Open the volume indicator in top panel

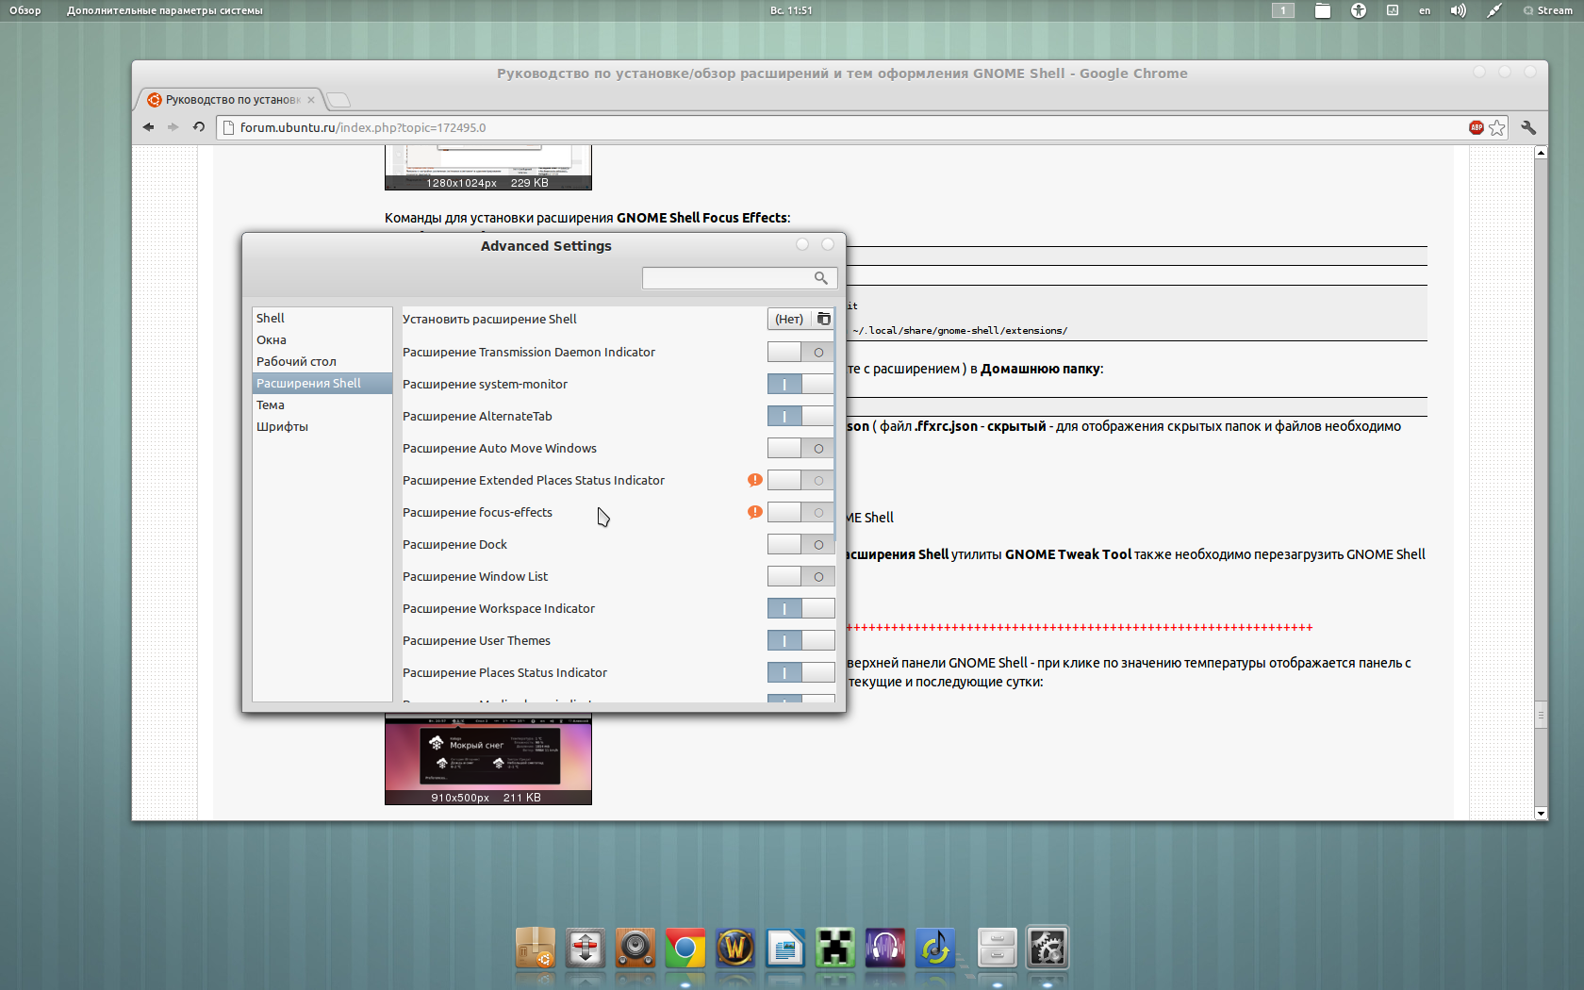tap(1458, 10)
